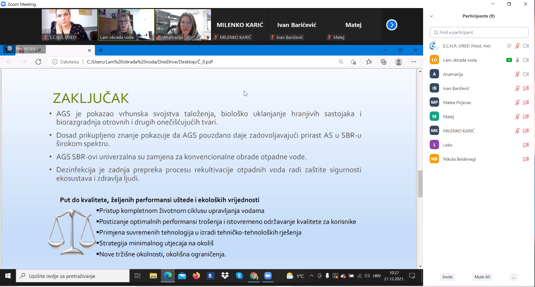Refresh the PDF page in the browser
Image resolution: width=535 pixels, height=287 pixels.
(38, 62)
